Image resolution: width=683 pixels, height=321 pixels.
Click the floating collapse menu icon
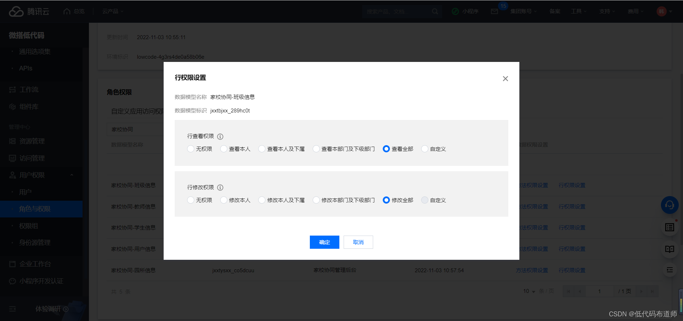(x=669, y=270)
